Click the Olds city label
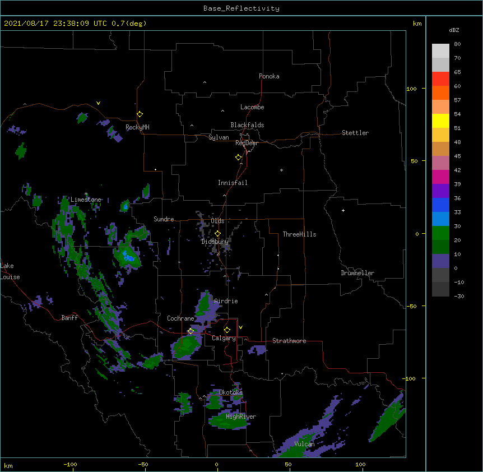 [x=217, y=221]
